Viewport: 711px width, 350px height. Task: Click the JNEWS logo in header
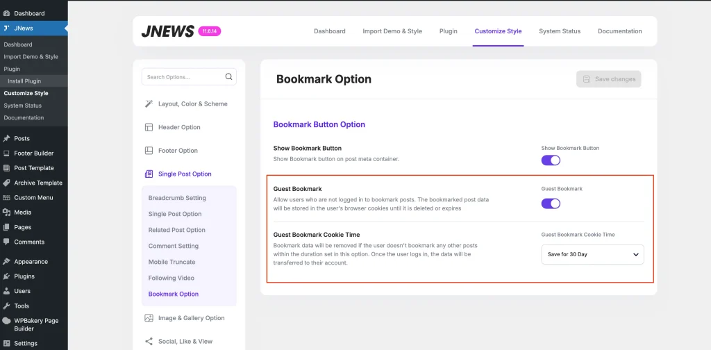point(167,31)
